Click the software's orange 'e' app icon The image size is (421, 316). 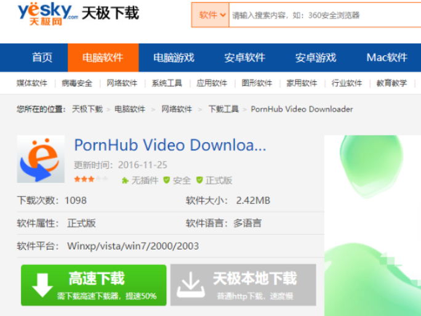coord(41,159)
